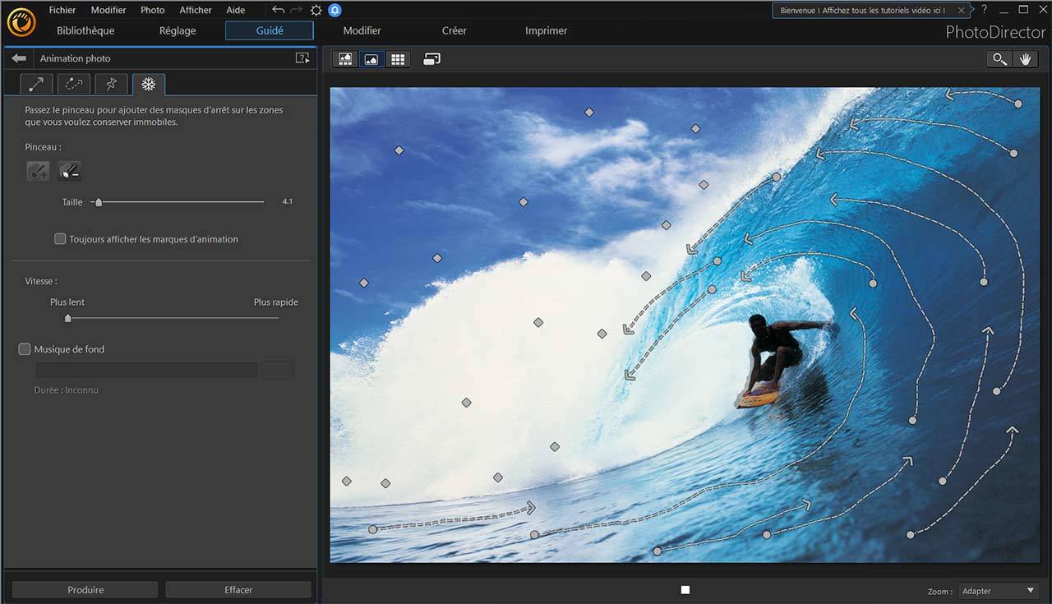Choose the mask eraser brush with minus sign
1052x604 pixels.
[x=70, y=171]
